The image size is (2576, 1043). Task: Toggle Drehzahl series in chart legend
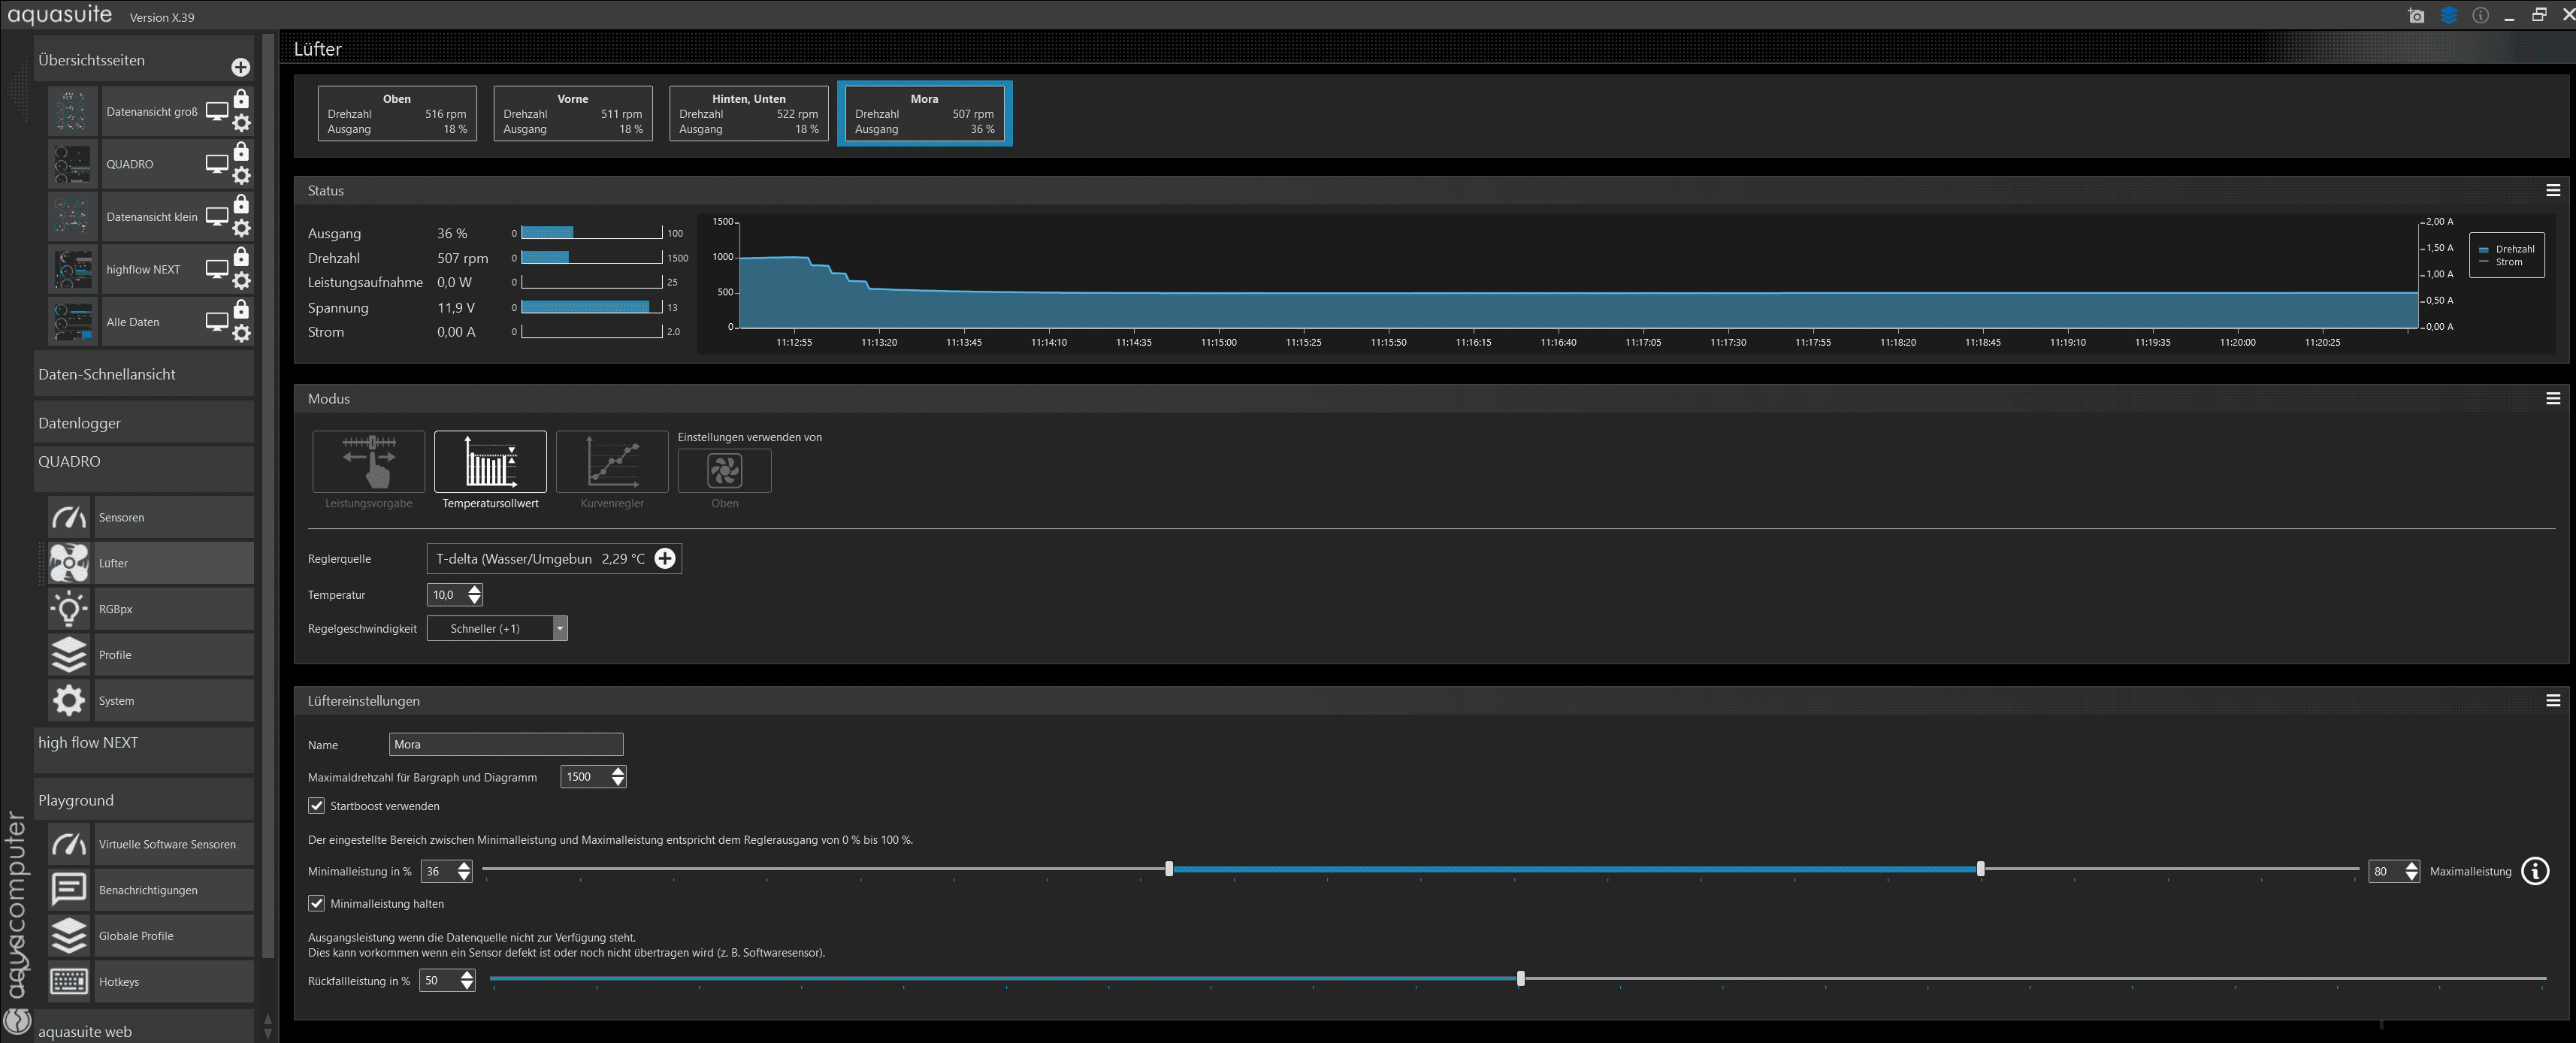(x=2507, y=249)
